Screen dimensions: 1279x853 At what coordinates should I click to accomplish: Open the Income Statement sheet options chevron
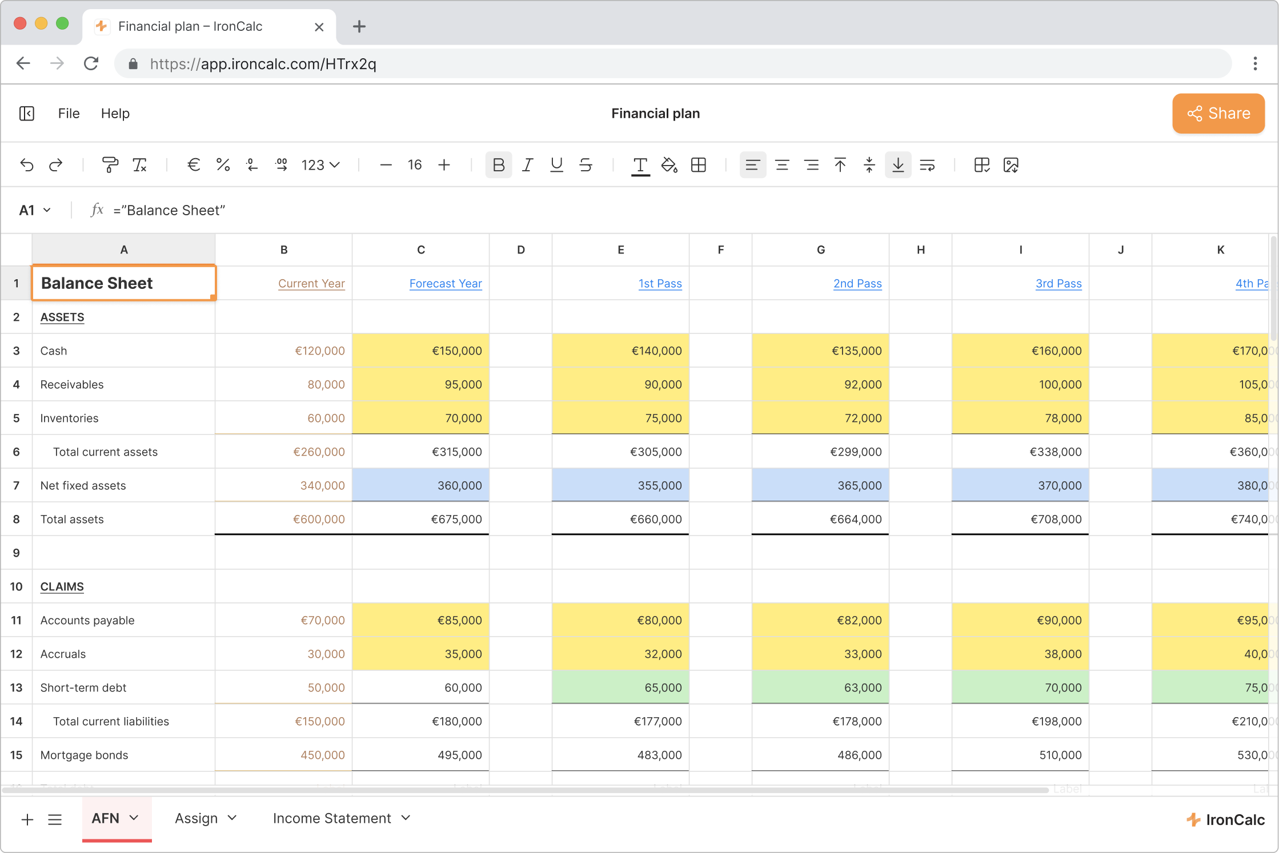[x=406, y=818]
